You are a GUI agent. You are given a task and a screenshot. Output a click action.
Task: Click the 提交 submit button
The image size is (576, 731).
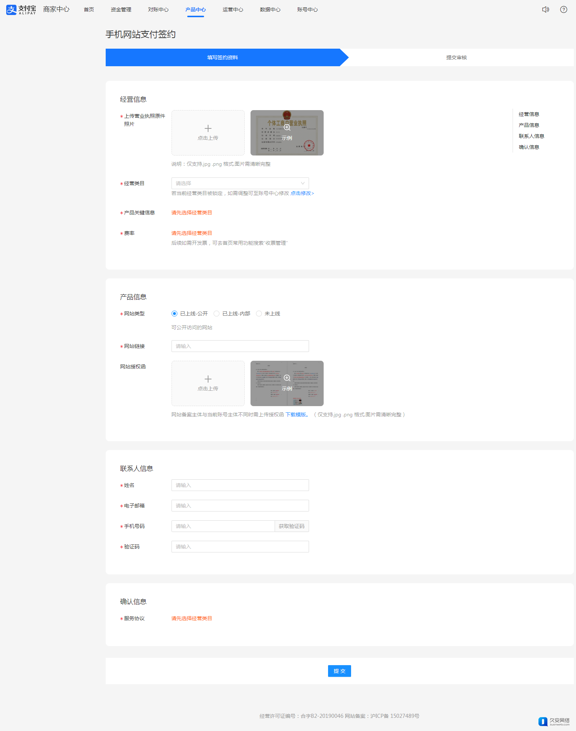point(339,671)
